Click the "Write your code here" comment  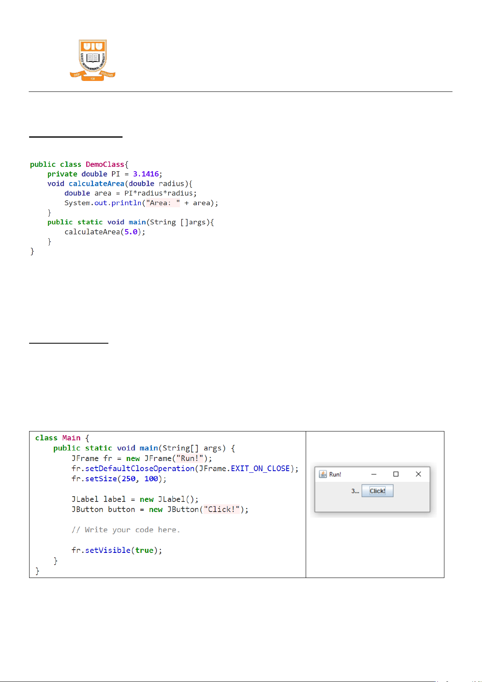125,530
